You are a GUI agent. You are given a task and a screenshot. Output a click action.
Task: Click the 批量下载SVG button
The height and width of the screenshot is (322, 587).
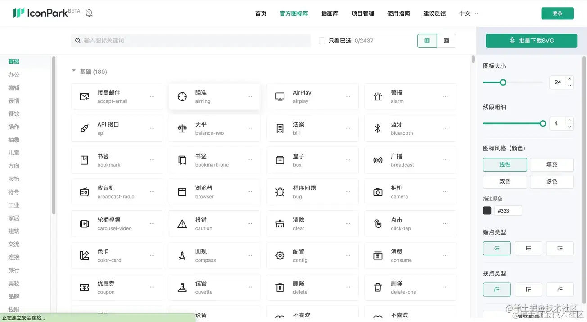[x=531, y=41]
